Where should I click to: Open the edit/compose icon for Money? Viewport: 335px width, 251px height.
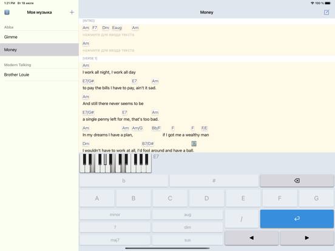[x=327, y=12]
